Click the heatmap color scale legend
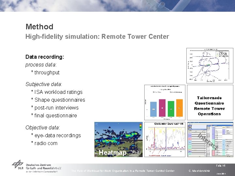The image size is (235, 176). click(x=140, y=127)
